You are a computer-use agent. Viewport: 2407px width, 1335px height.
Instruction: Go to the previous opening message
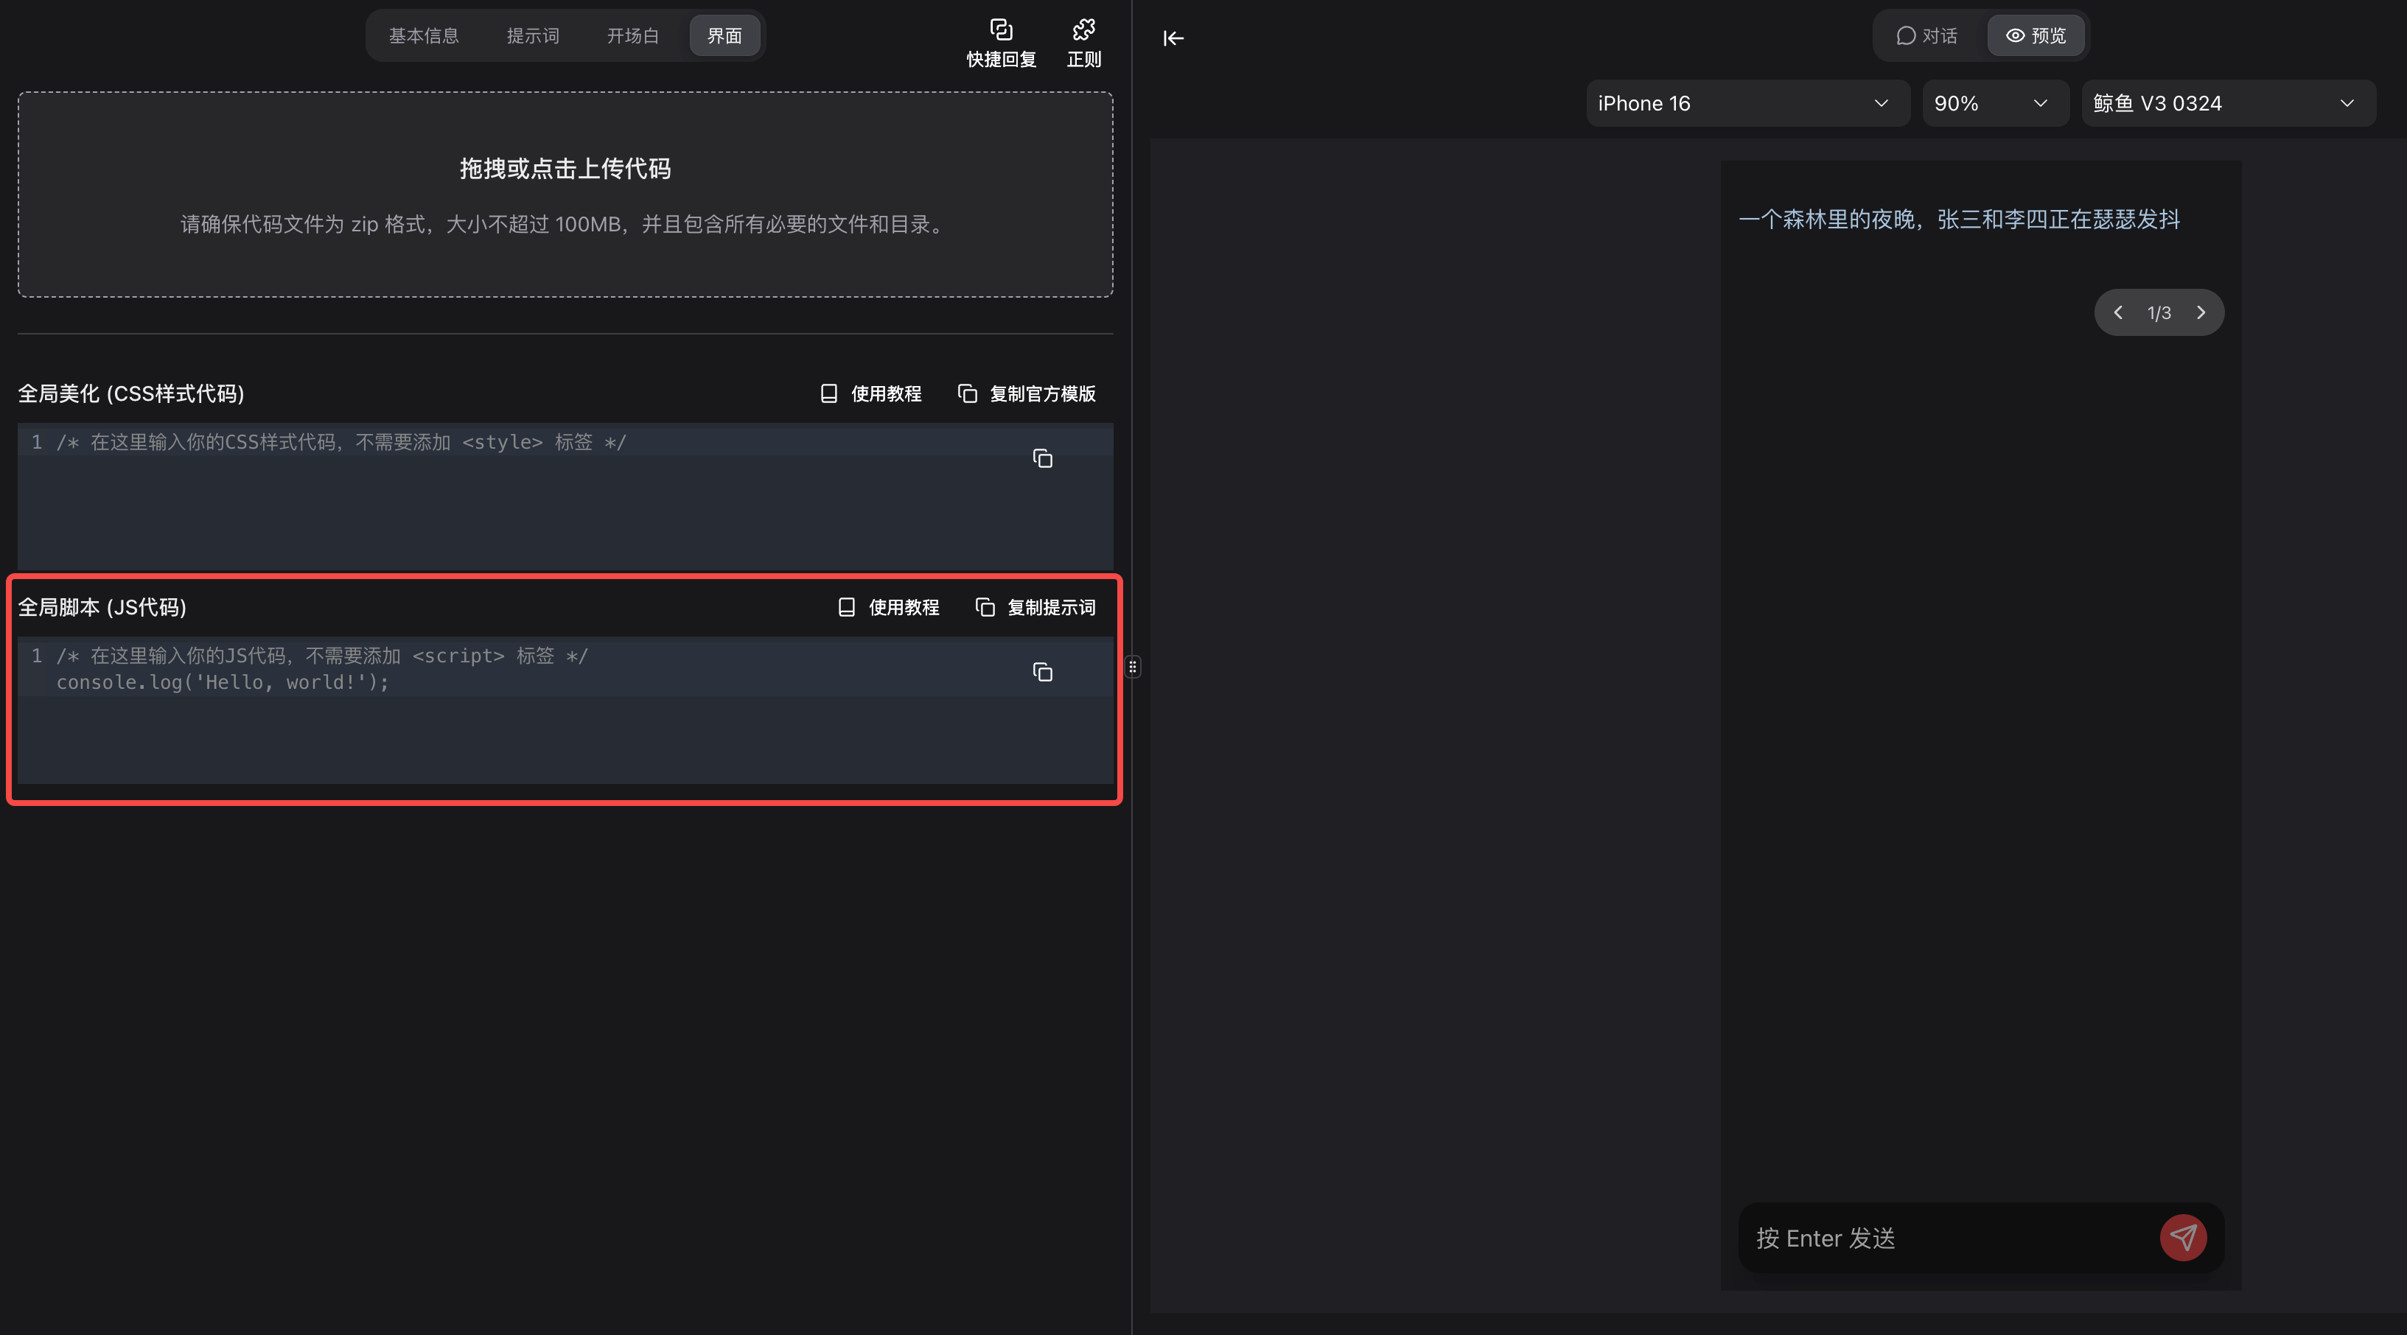tap(2118, 313)
